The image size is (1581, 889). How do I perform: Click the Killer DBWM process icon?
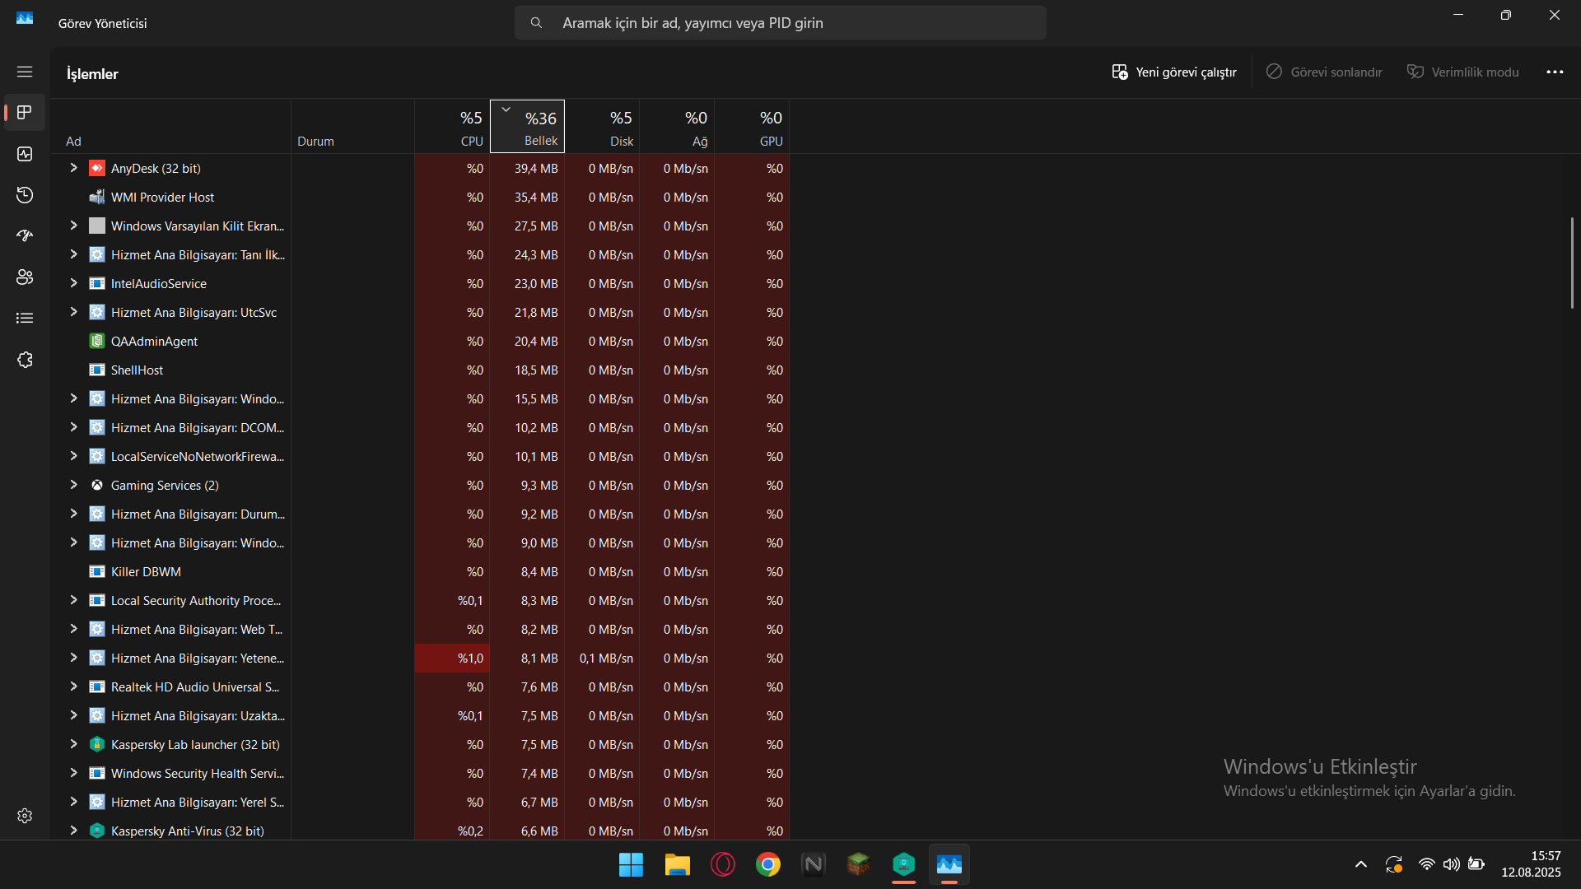(97, 571)
